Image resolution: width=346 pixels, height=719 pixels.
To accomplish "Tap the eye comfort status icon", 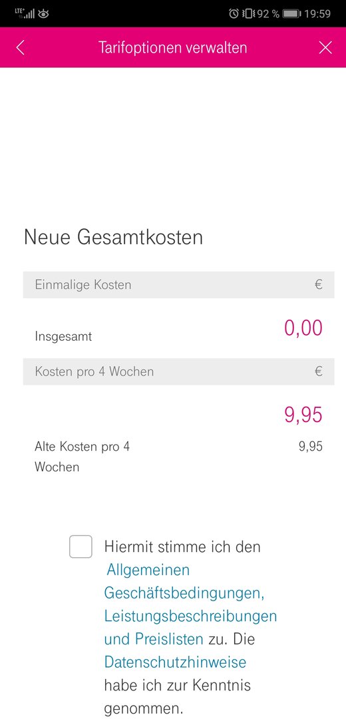I will coord(43,14).
